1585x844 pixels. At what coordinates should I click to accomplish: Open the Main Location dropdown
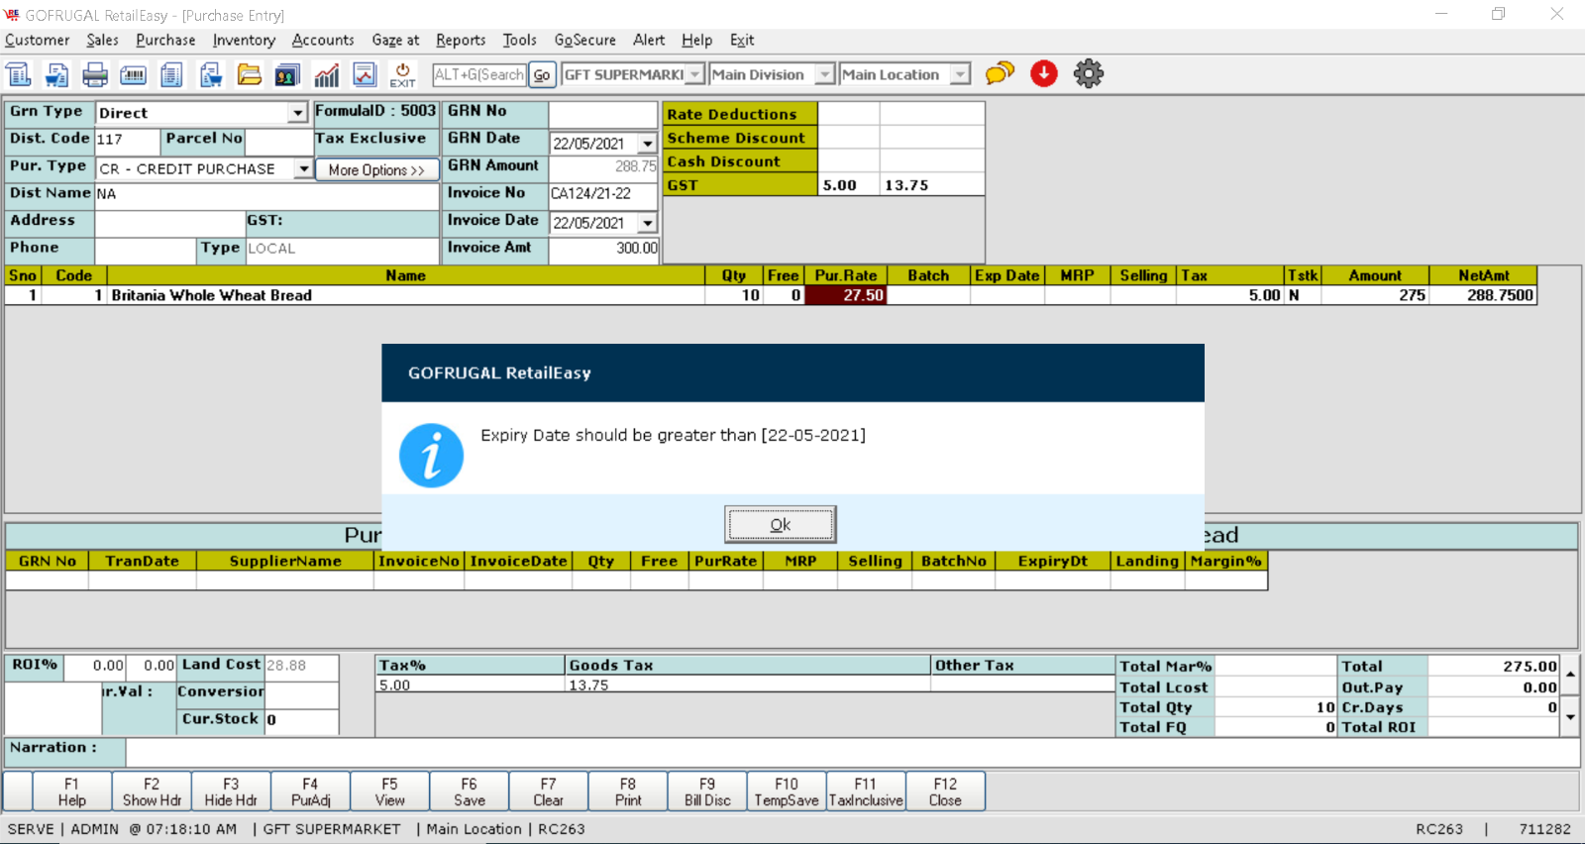[959, 74]
